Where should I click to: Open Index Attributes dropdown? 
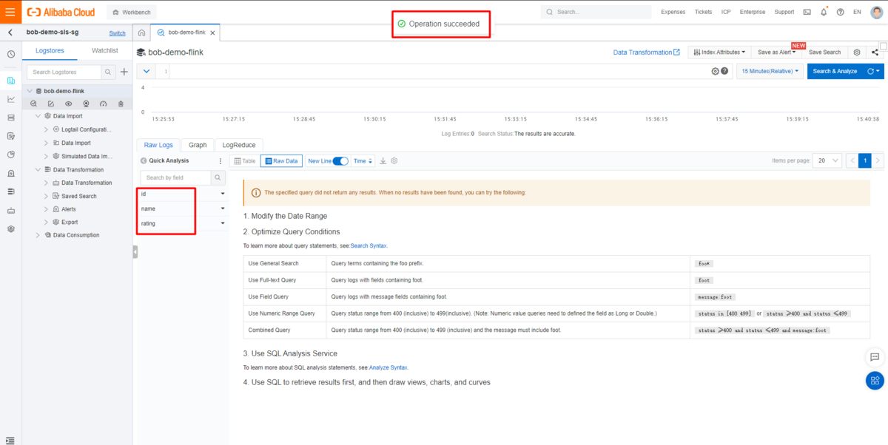(719, 52)
